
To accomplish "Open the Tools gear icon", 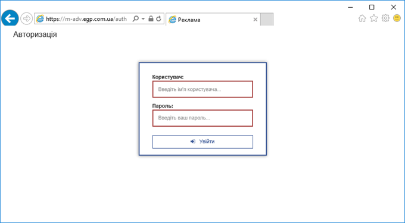I will (385, 18).
